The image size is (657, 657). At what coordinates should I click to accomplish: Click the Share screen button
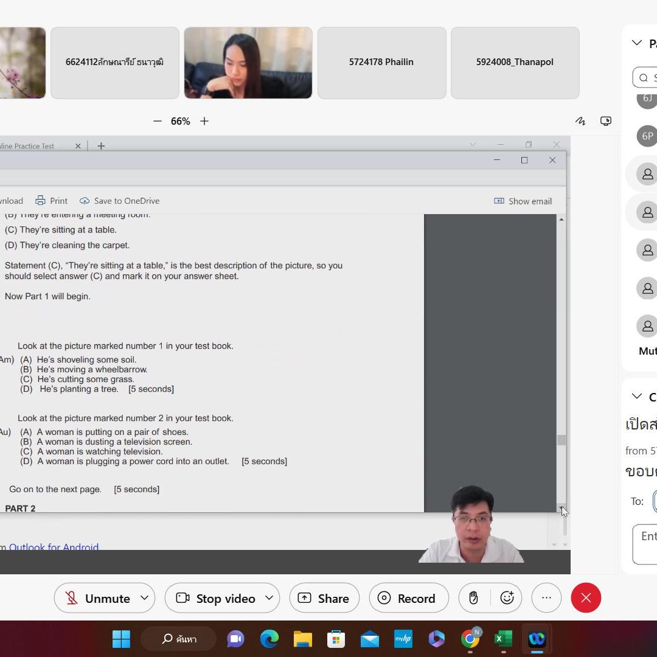click(324, 598)
